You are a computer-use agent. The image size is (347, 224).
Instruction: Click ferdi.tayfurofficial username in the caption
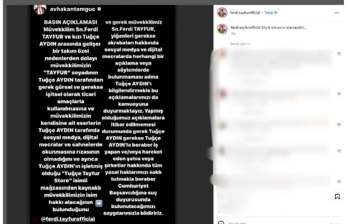[x=246, y=28]
